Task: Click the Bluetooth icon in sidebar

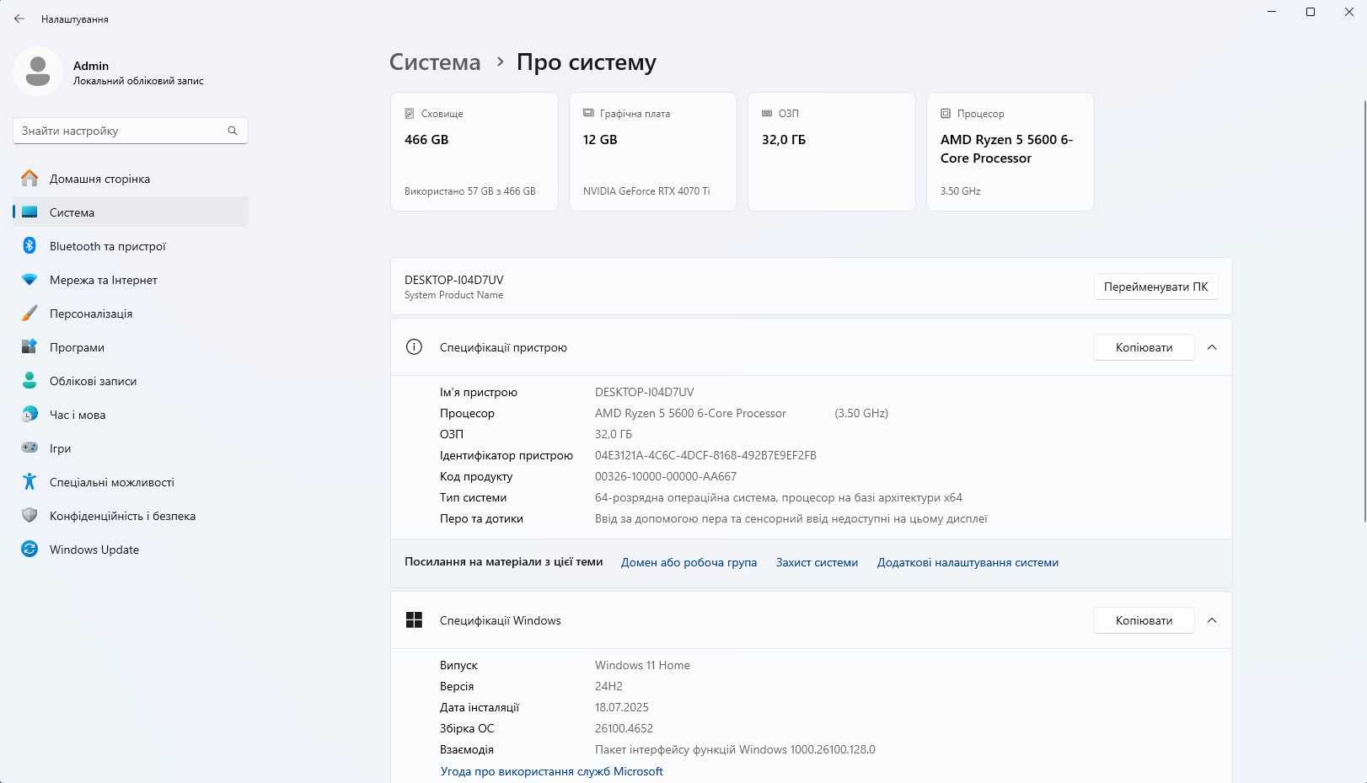Action: coord(29,246)
